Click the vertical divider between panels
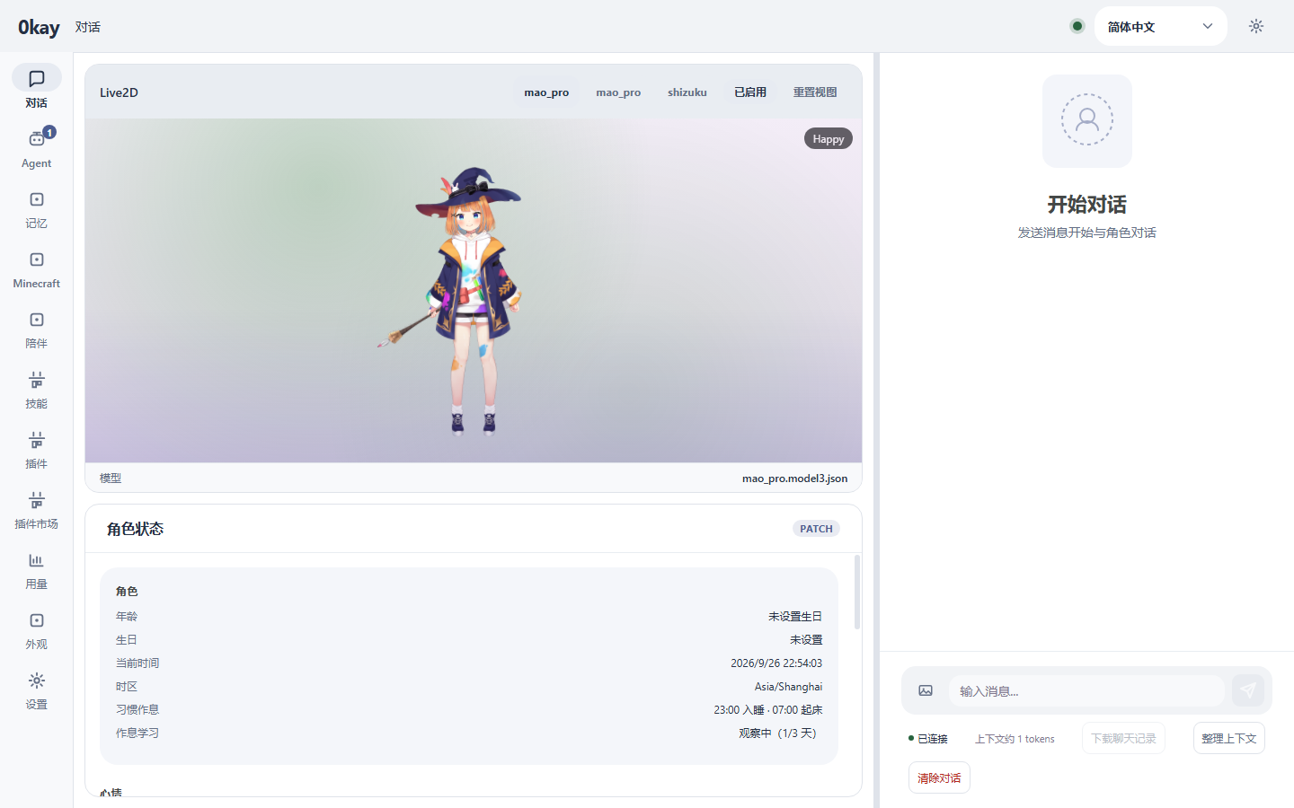 click(x=876, y=430)
